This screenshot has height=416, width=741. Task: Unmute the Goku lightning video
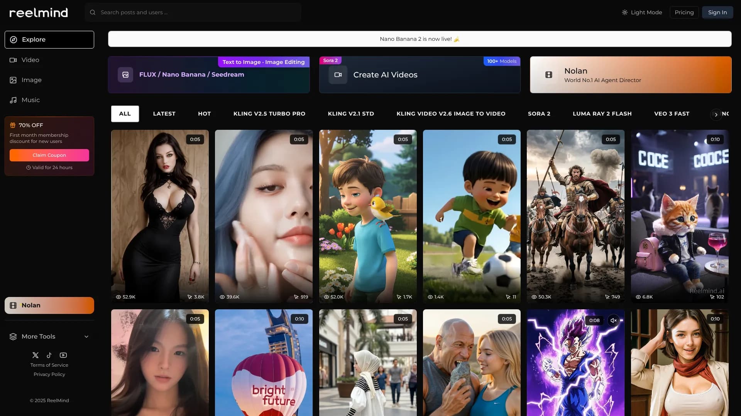tap(613, 320)
